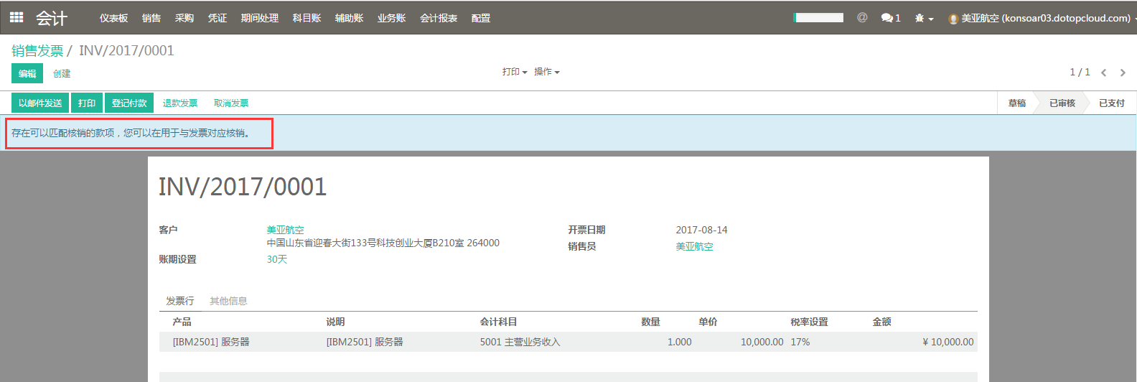Expand the 打印 dropdown in the control panel

[515, 72]
